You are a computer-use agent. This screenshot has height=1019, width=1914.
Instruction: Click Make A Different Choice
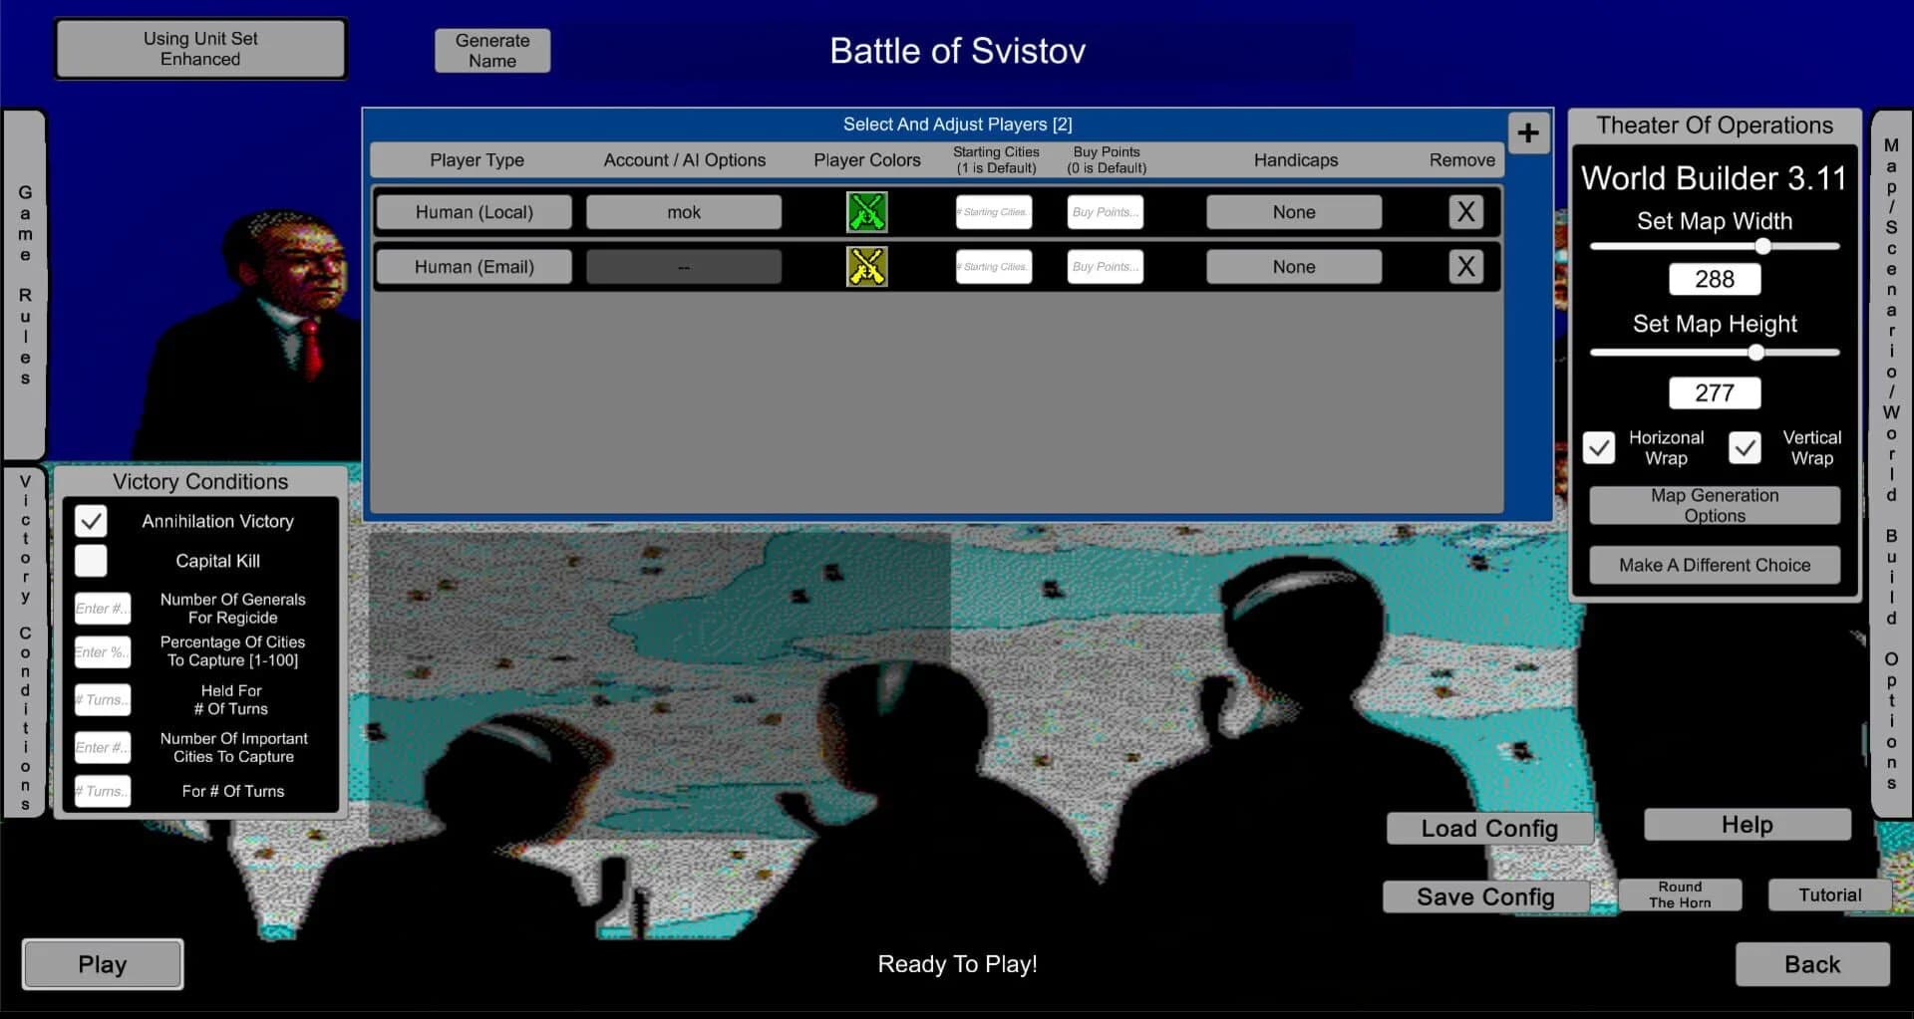pyautogui.click(x=1714, y=564)
